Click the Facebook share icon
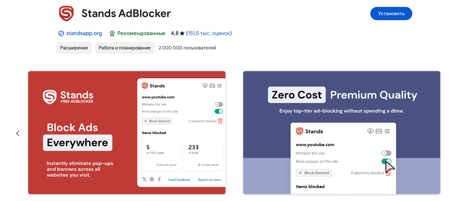 [x=159, y=179]
